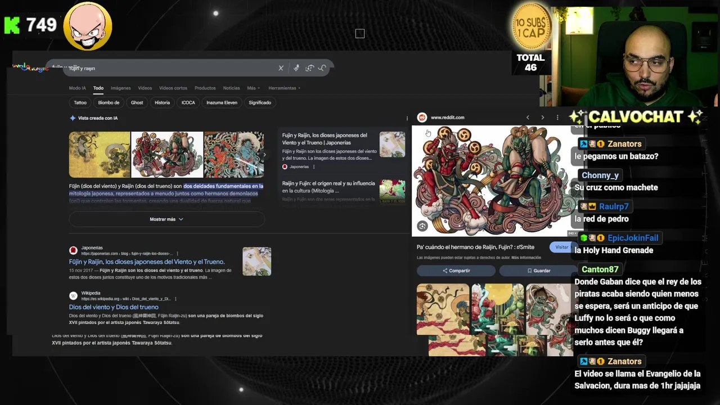Click the bald cartoon avatar overlay
Viewport: 720px width, 405px height.
88,26
